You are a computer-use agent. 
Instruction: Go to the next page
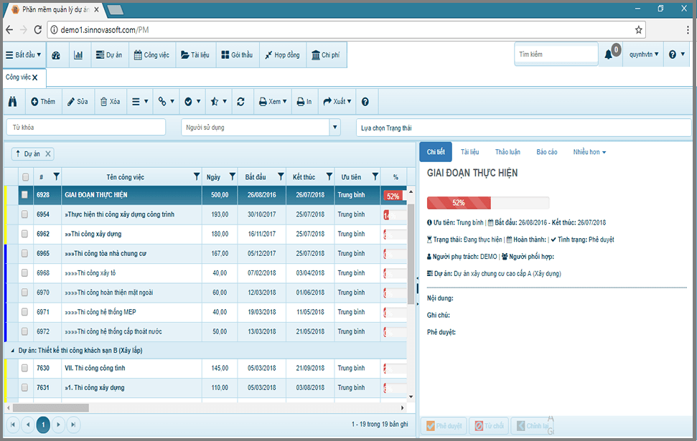click(x=58, y=425)
